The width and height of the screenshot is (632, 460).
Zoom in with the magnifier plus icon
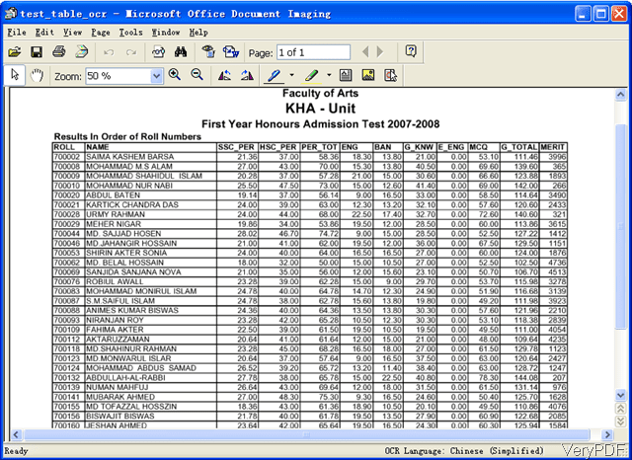175,75
